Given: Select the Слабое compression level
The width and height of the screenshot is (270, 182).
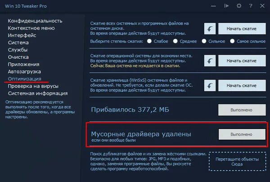Looking at the screenshot, I should 149,41.
